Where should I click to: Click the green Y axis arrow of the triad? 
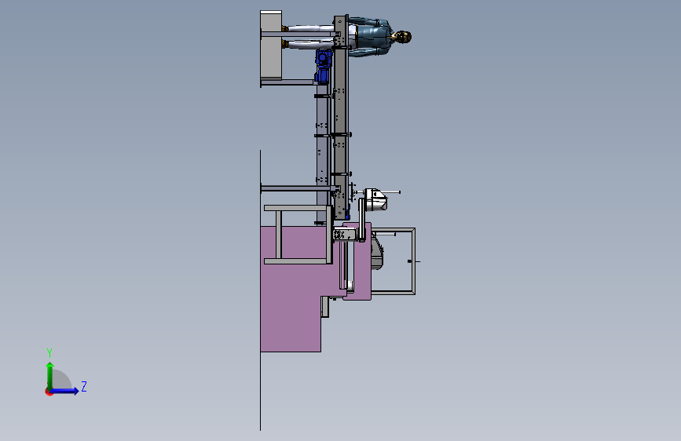tap(50, 375)
